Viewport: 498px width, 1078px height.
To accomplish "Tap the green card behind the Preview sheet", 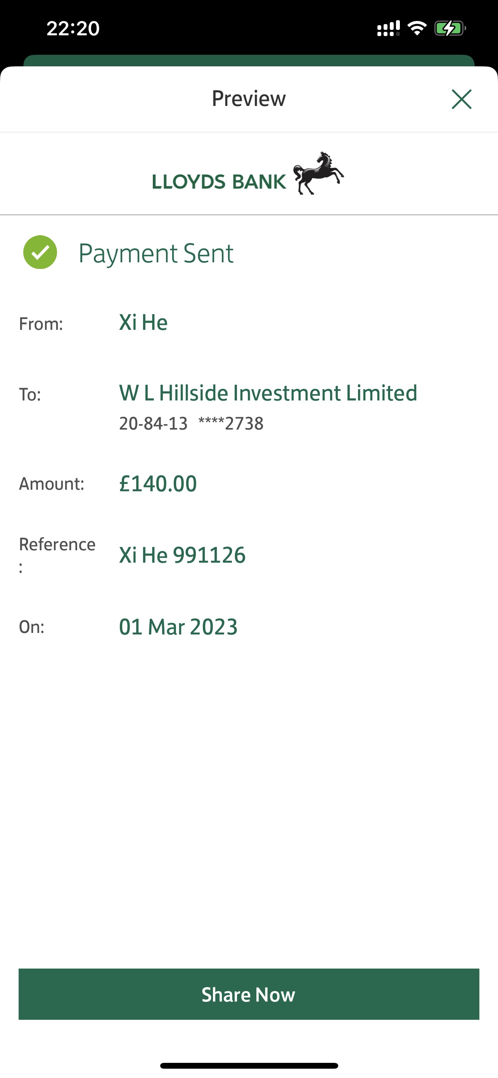I will click(249, 60).
